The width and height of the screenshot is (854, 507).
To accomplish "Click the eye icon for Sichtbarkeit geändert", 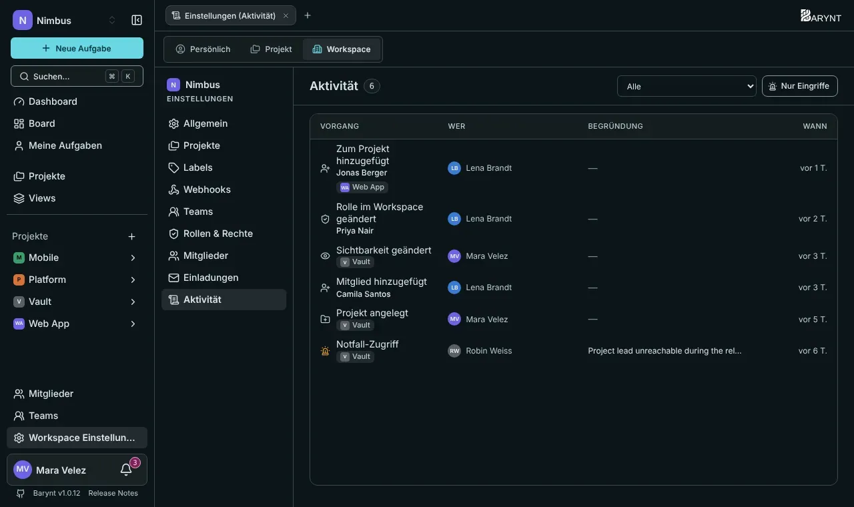I will [326, 256].
